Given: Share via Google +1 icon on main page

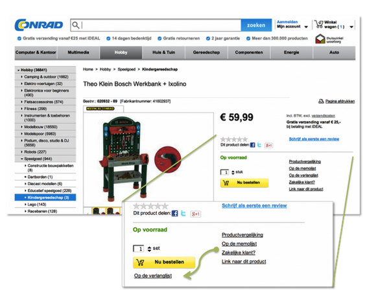Looking at the screenshot, I should click(x=268, y=146).
